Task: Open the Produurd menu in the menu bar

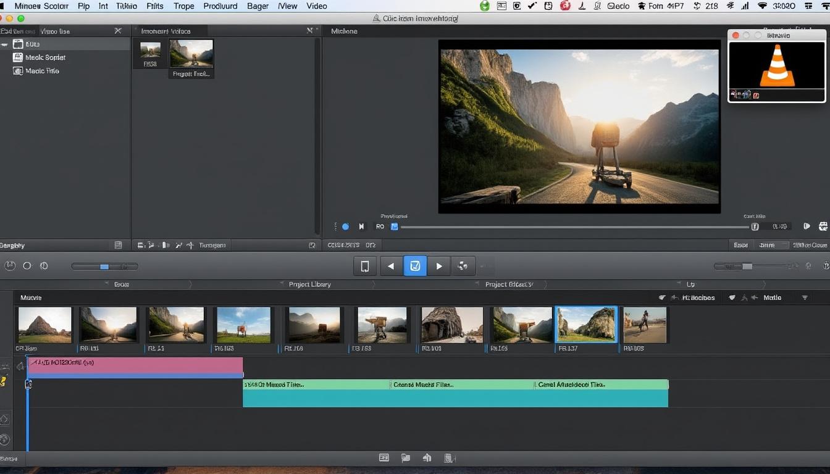Action: (x=220, y=6)
